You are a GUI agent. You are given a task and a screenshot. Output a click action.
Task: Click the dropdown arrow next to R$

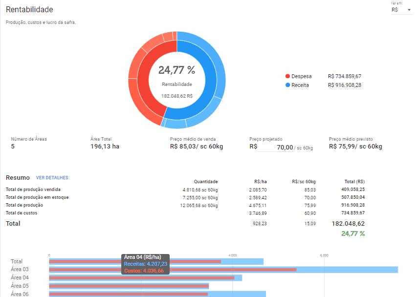[x=409, y=10]
